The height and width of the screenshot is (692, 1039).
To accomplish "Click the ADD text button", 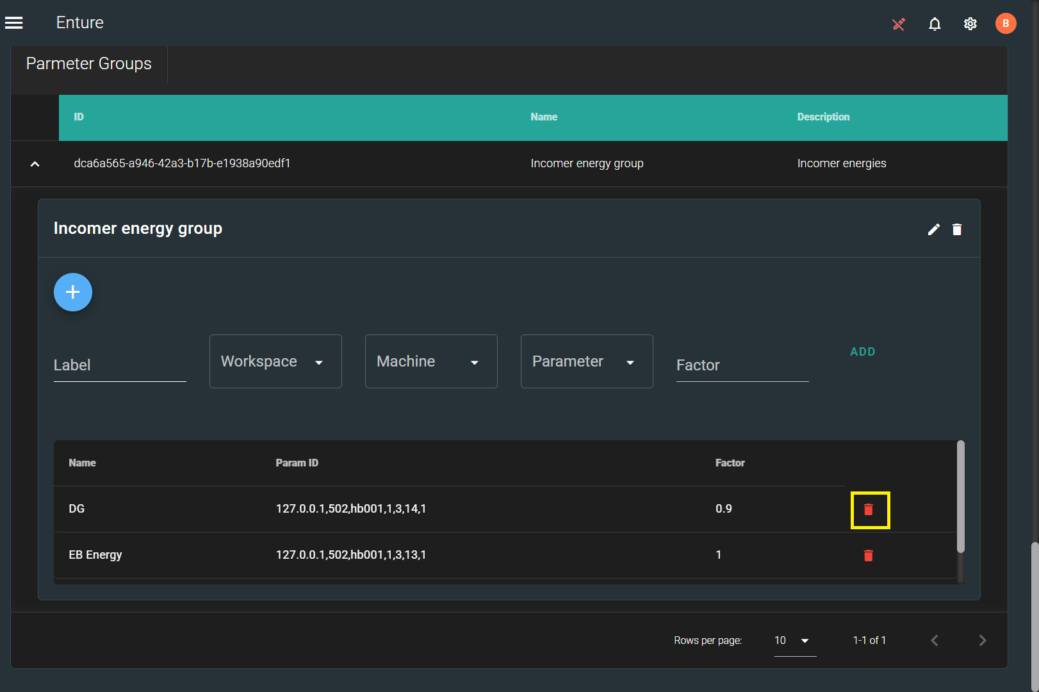I will pos(862,352).
